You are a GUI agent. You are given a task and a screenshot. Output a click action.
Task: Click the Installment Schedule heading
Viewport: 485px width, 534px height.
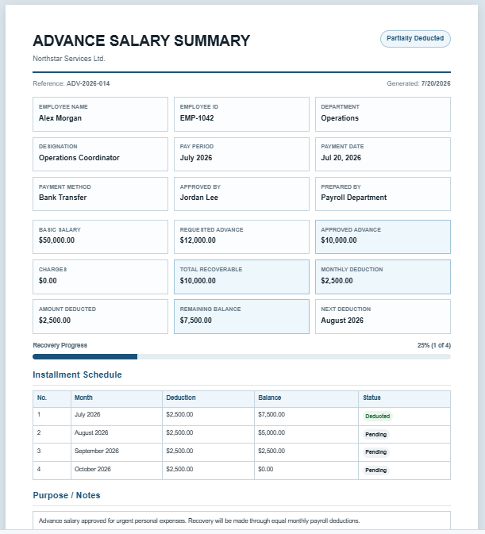[77, 375]
